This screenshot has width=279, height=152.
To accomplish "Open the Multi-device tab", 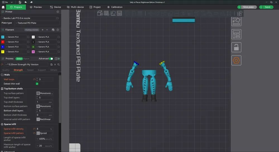I will [75, 7].
